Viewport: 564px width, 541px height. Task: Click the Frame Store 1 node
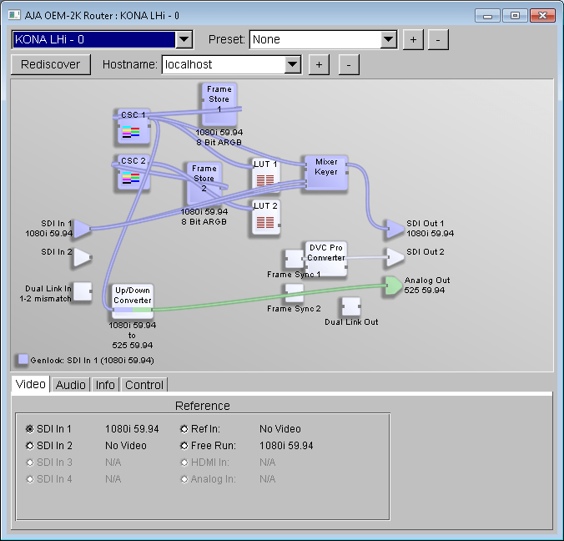coord(219,104)
